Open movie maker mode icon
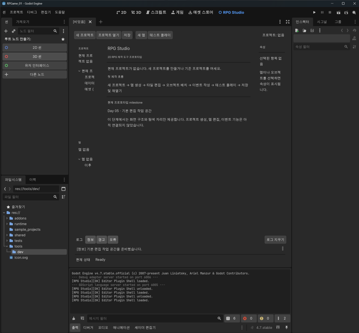This screenshot has height=333, width=359. click(x=354, y=12)
